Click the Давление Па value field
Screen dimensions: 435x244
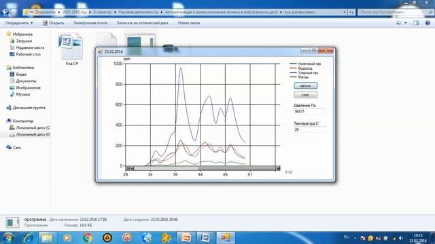(310, 111)
